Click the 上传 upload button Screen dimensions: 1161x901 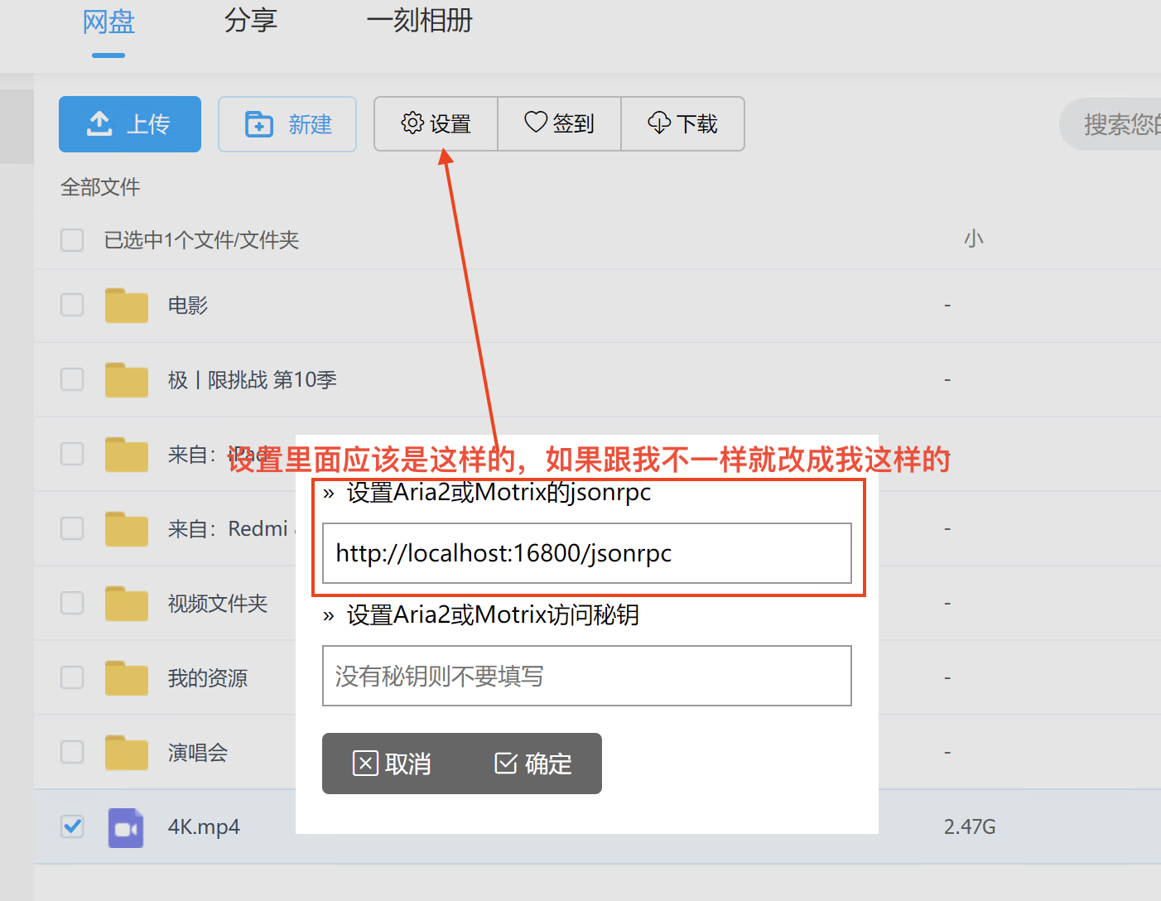click(x=130, y=124)
